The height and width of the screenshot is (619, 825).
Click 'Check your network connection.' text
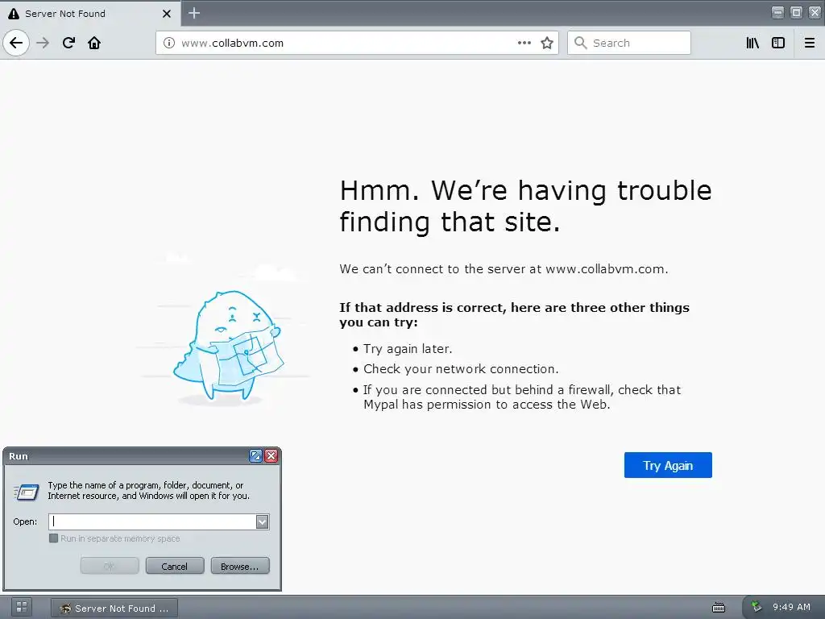461,369
